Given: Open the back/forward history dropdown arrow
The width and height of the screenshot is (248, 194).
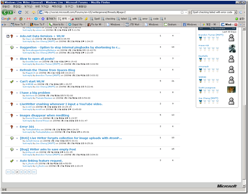Looking at the screenshot, I should [14, 12].
